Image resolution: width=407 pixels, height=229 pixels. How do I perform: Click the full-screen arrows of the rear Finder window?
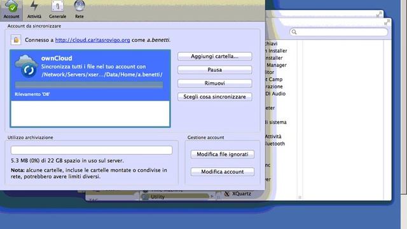click(x=379, y=15)
